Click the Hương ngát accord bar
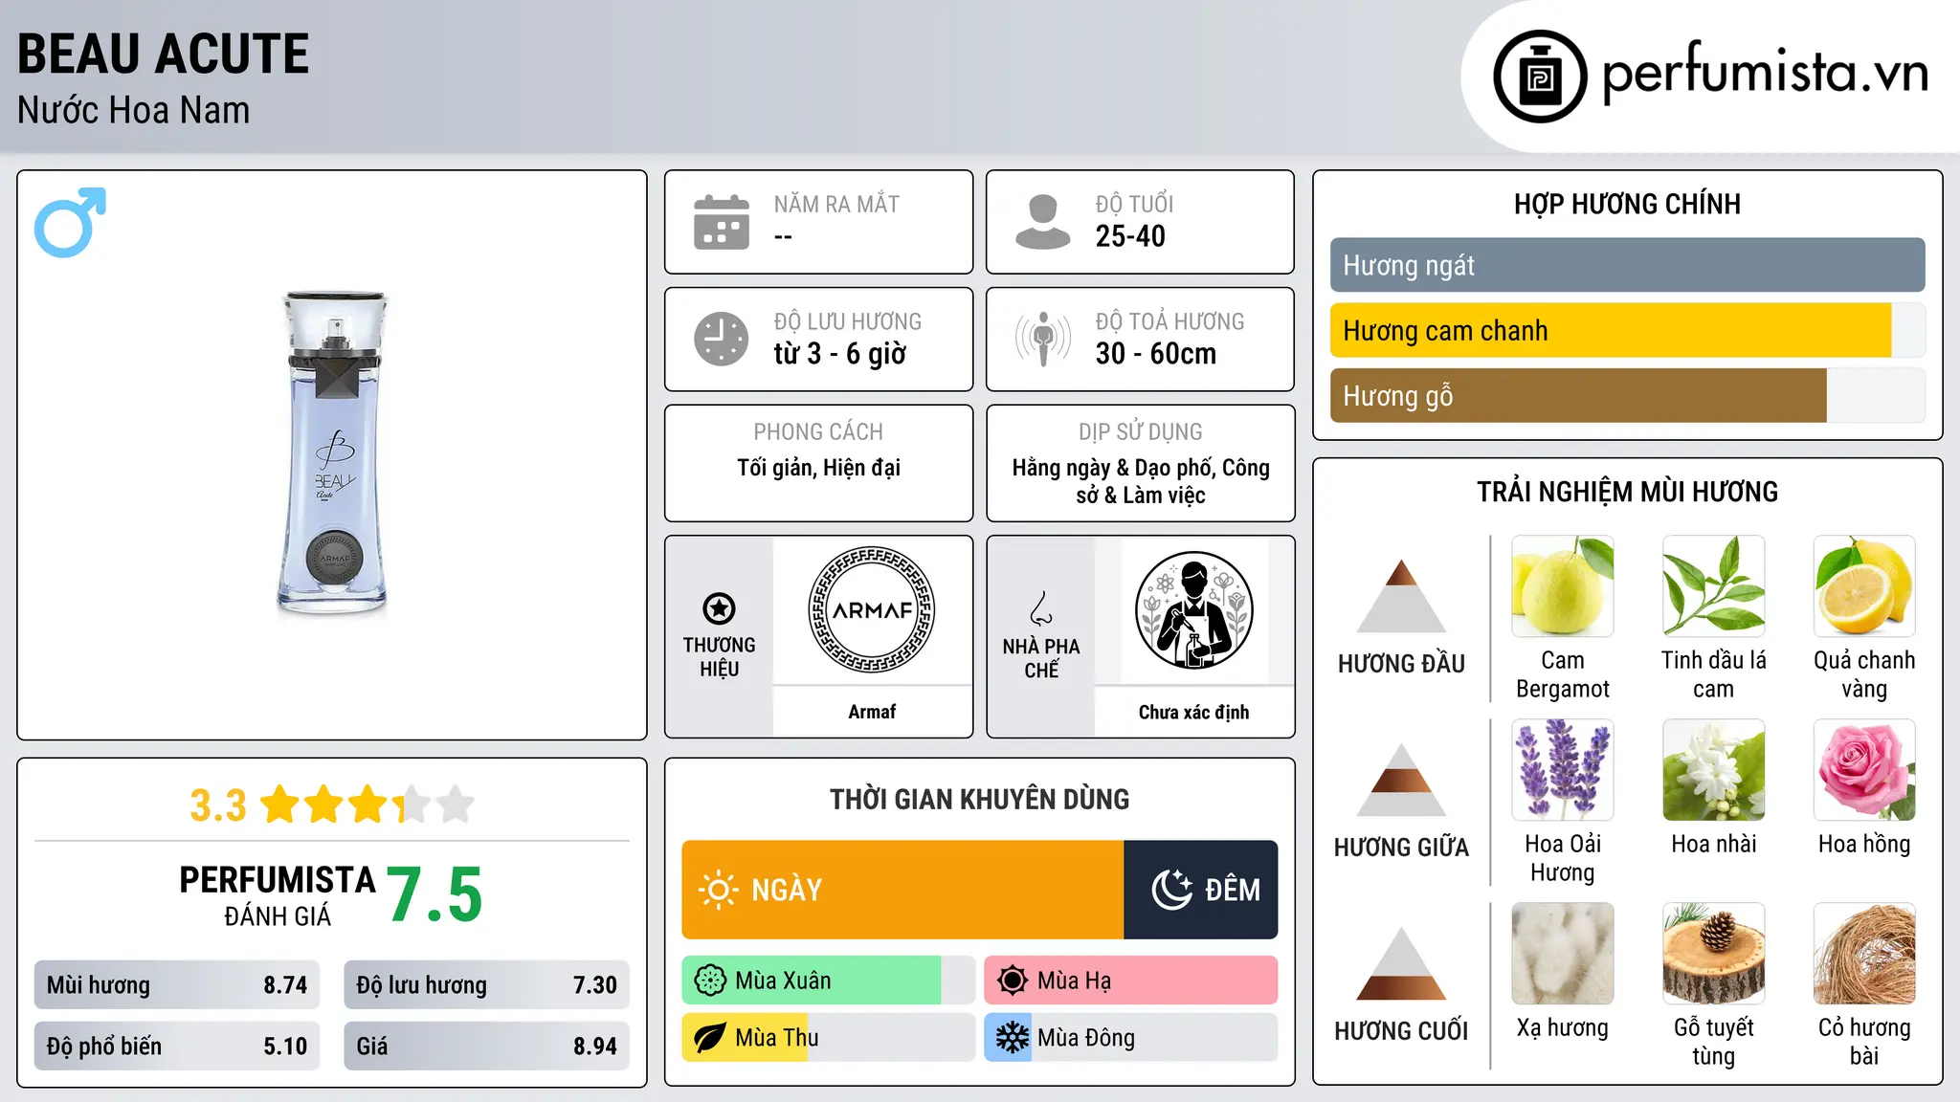 1627,265
